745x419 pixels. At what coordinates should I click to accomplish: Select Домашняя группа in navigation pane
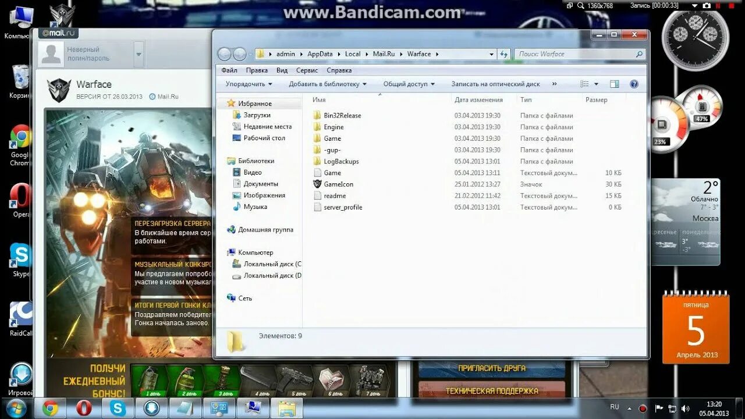tap(265, 230)
